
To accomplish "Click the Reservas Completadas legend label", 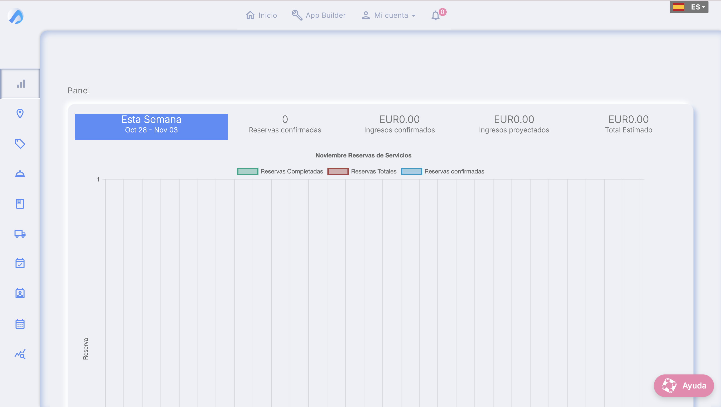I will (292, 171).
